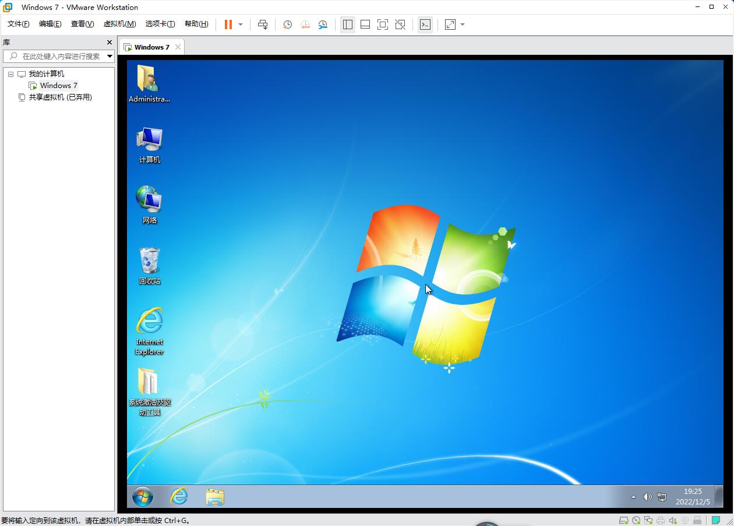734x526 pixels.
Task: Click the sound card status icon
Action: (x=673, y=520)
